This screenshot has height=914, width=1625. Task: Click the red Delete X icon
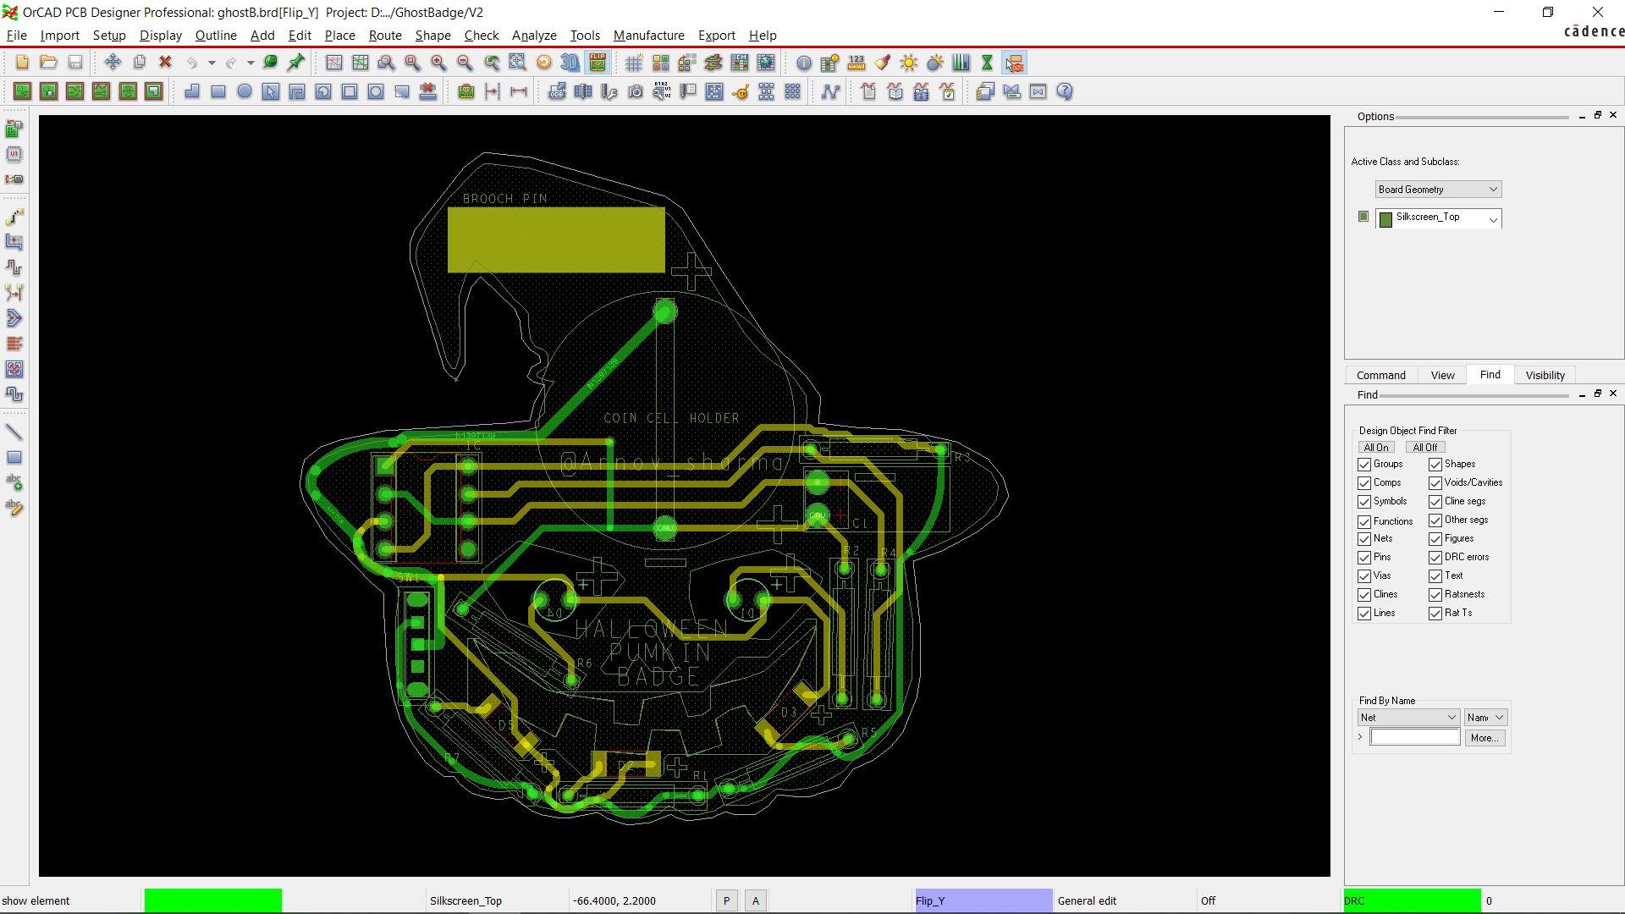point(166,63)
